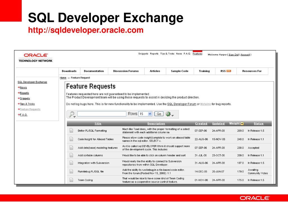Follow the Home breadcrumb link
The image size is (288, 216).
click(63, 78)
